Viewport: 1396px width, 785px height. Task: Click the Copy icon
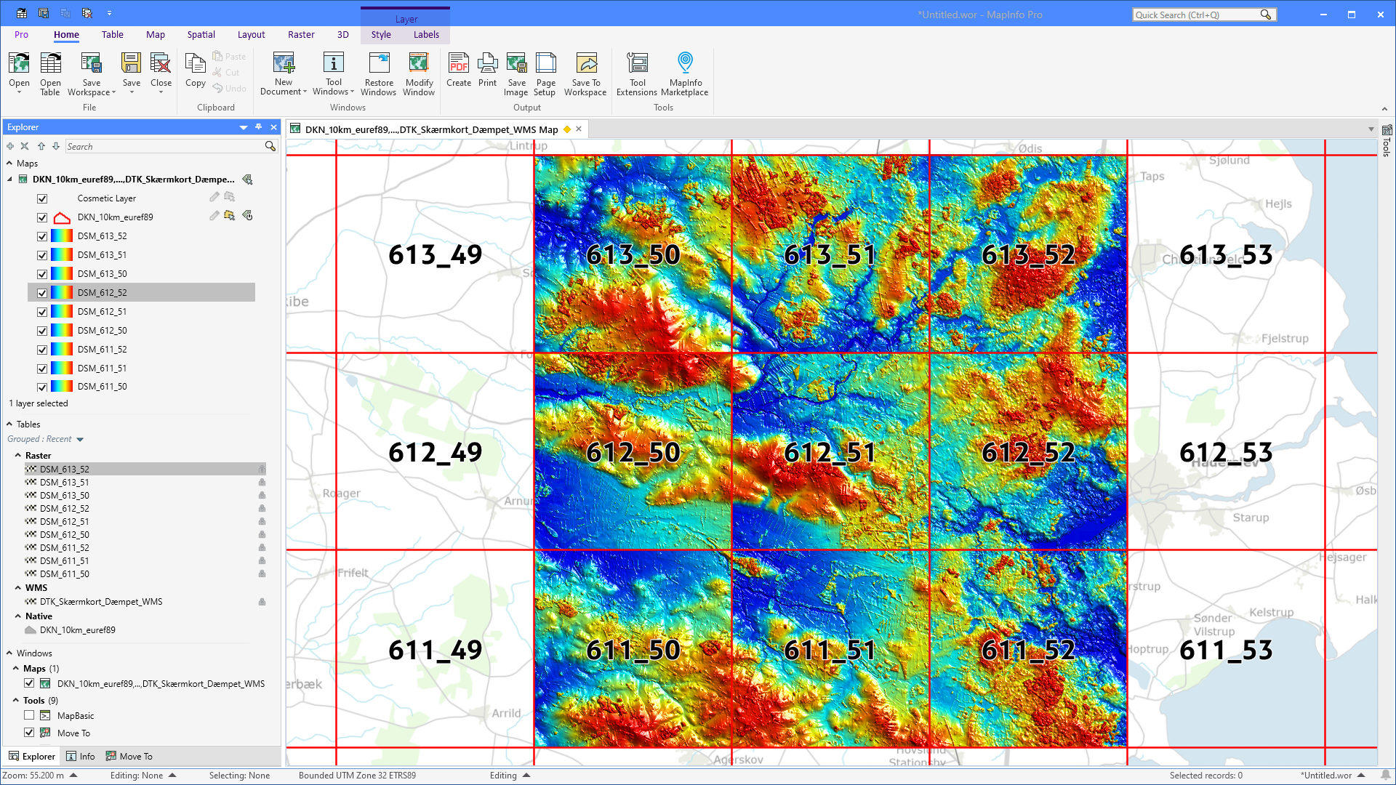tap(195, 63)
